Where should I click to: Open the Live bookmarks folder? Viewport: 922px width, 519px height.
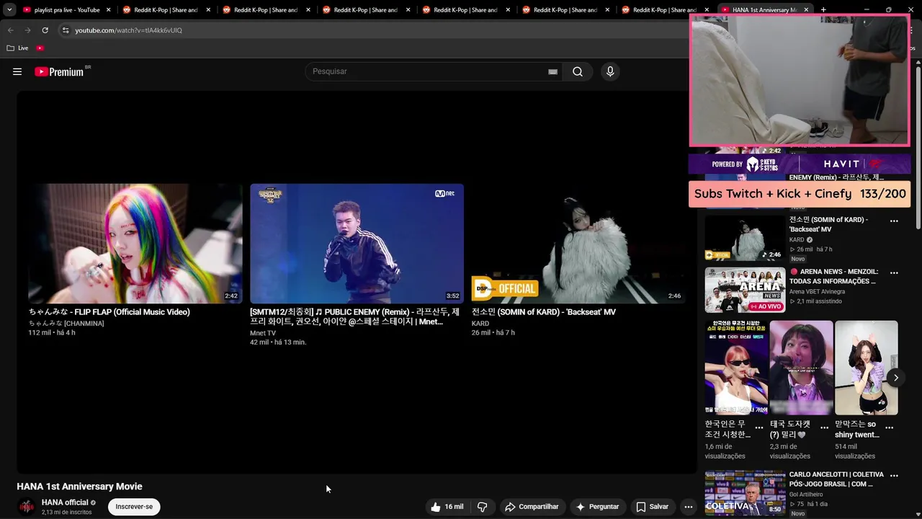click(17, 48)
